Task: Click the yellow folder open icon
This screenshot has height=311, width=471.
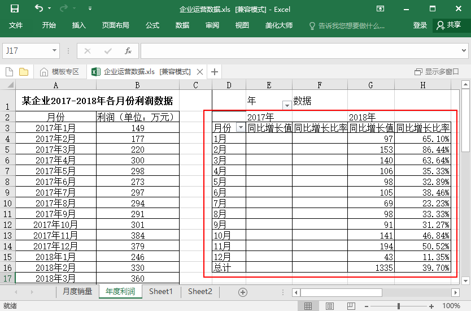Action: tap(24, 72)
